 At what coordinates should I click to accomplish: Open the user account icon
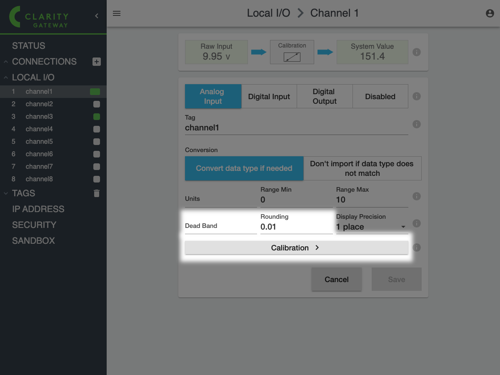pyautogui.click(x=490, y=13)
